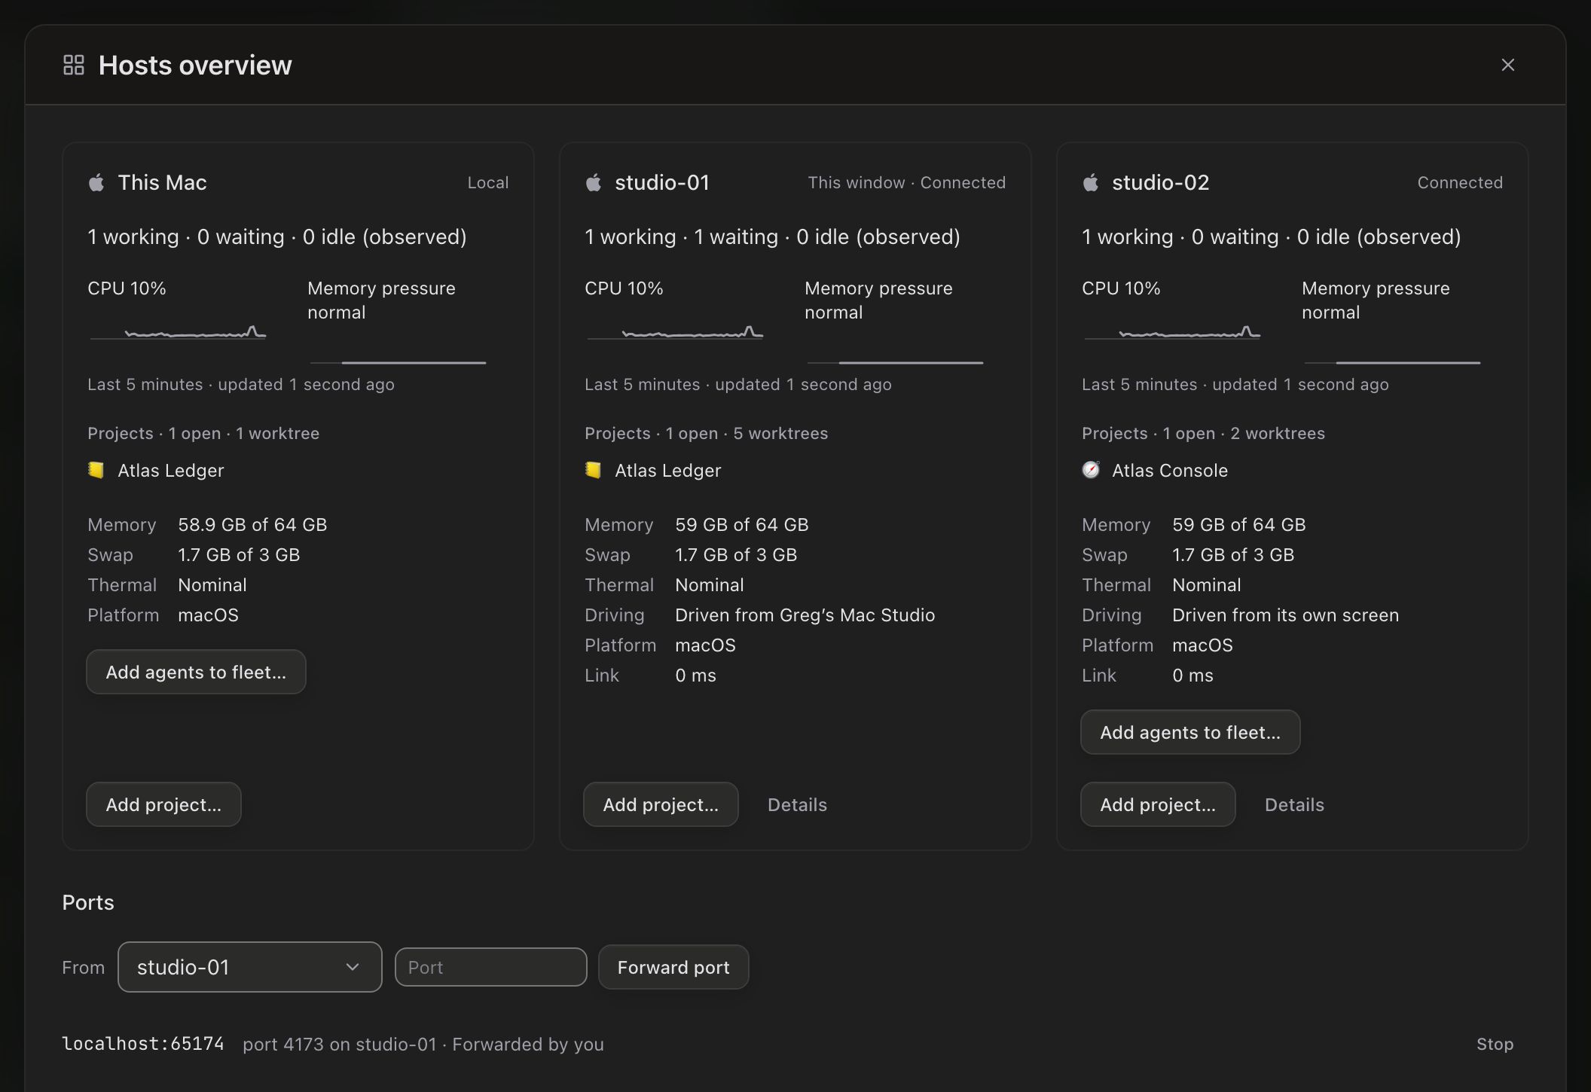This screenshot has width=1591, height=1092.
Task: Click the memory pressure graph on studio-02
Action: click(1392, 362)
